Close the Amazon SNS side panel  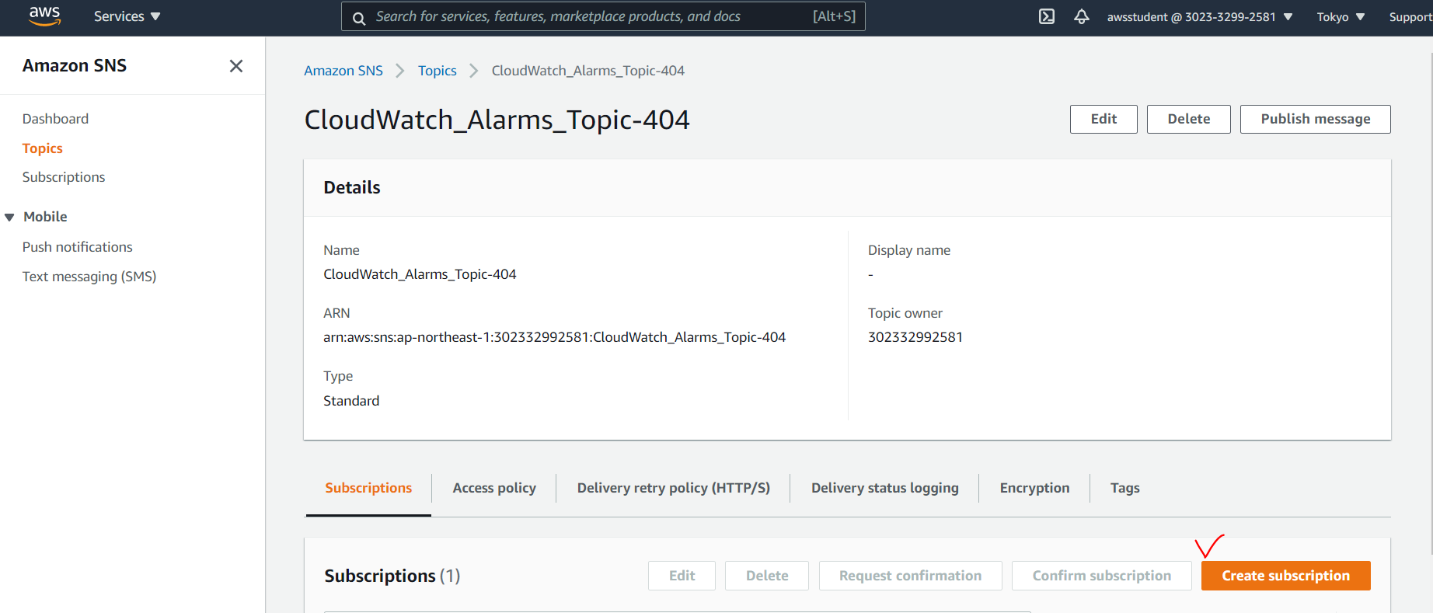236,66
